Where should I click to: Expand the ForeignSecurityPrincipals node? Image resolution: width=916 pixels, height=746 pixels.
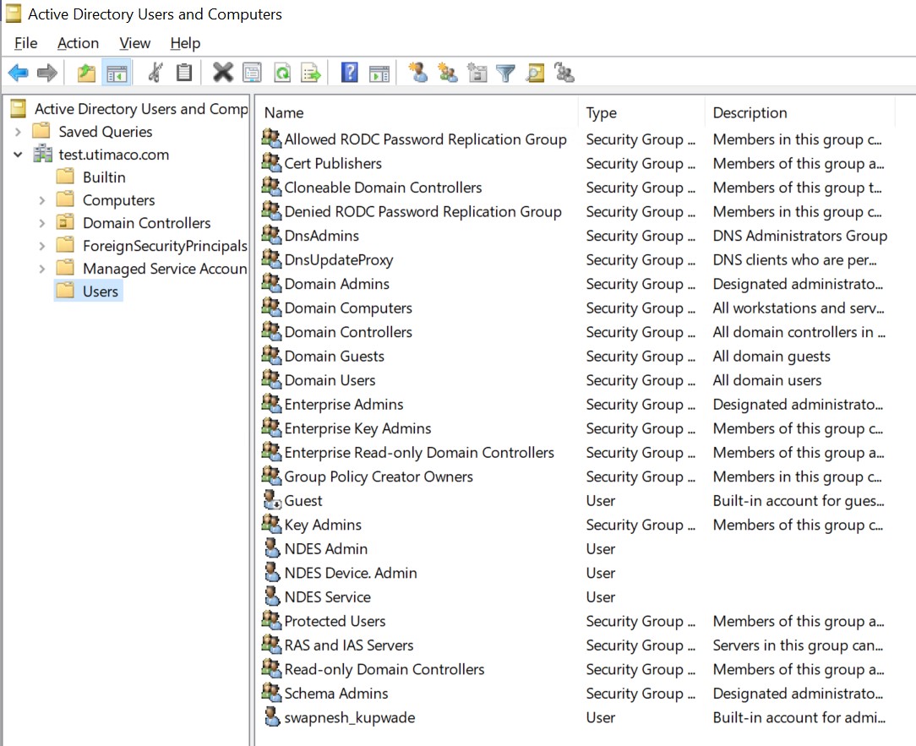tap(41, 246)
